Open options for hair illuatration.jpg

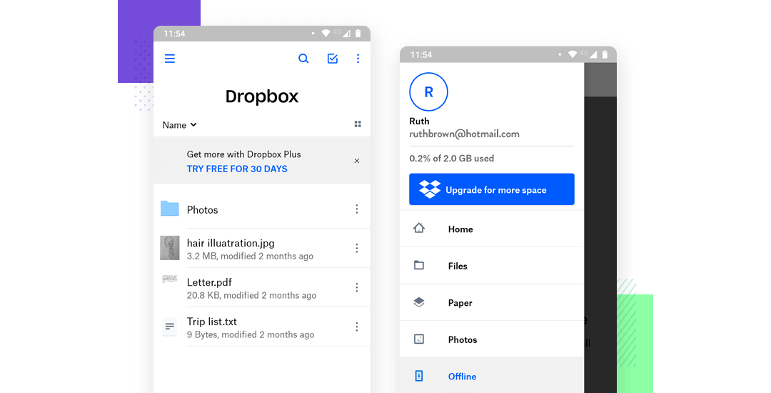(x=357, y=249)
